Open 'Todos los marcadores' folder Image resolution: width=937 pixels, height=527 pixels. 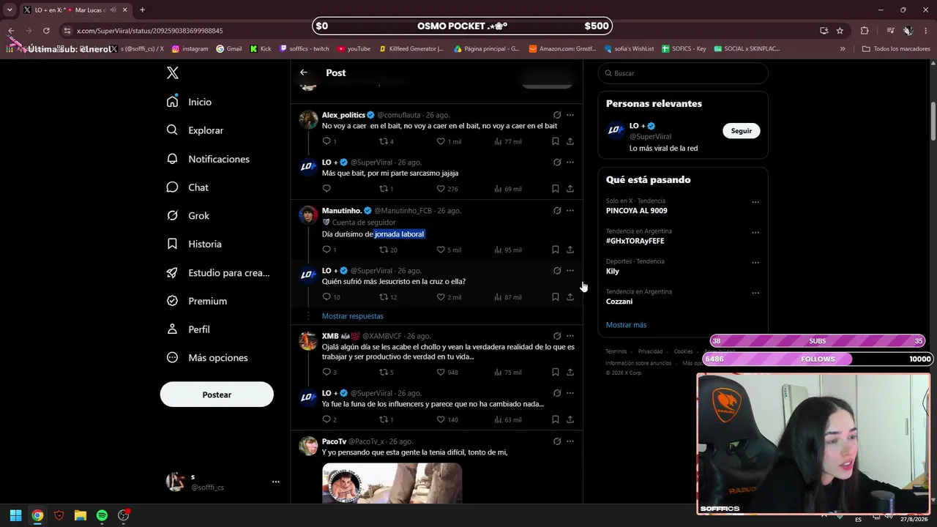click(896, 49)
